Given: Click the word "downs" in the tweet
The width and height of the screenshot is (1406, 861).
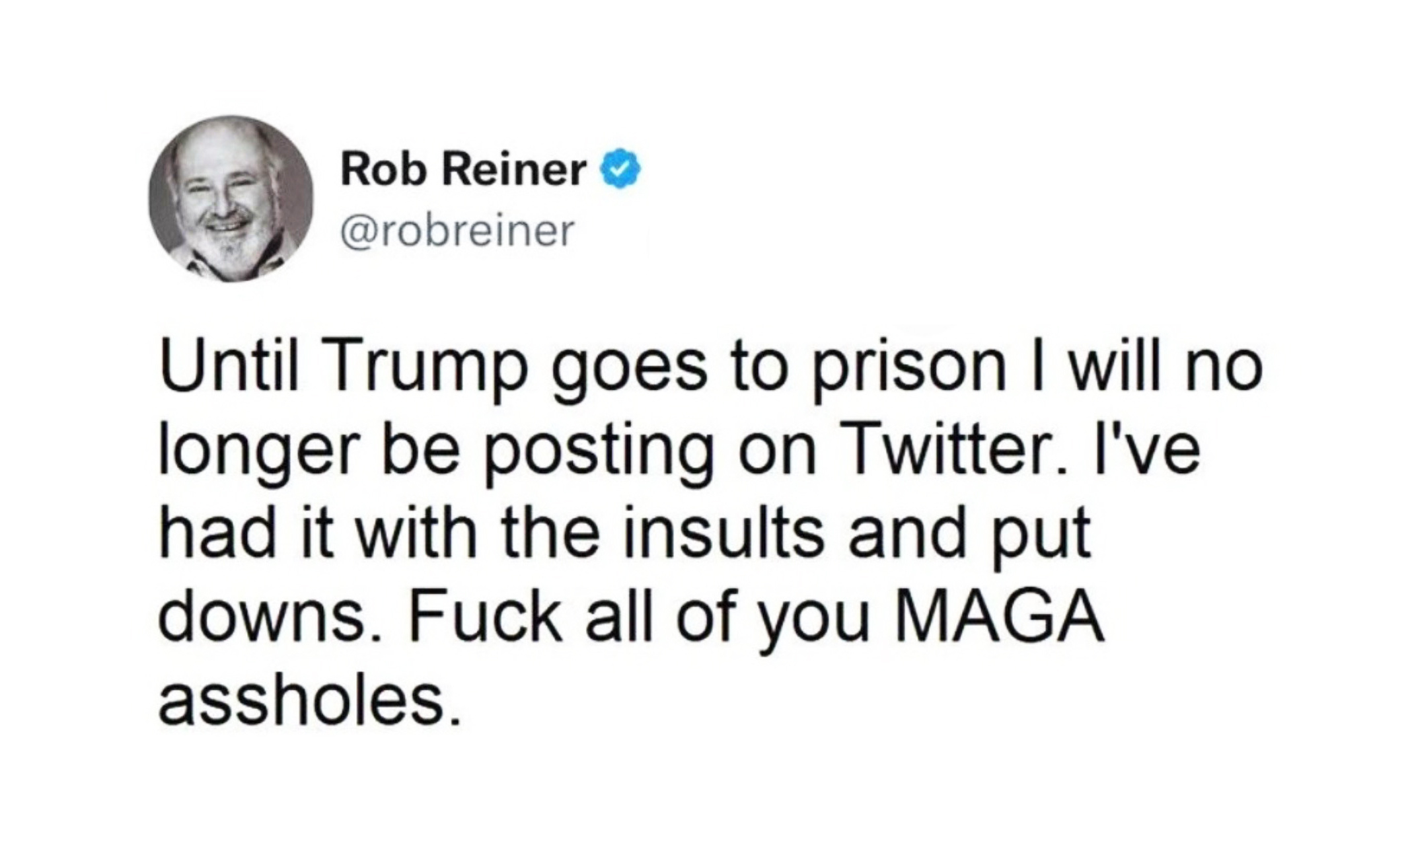Looking at the screenshot, I should (x=263, y=620).
